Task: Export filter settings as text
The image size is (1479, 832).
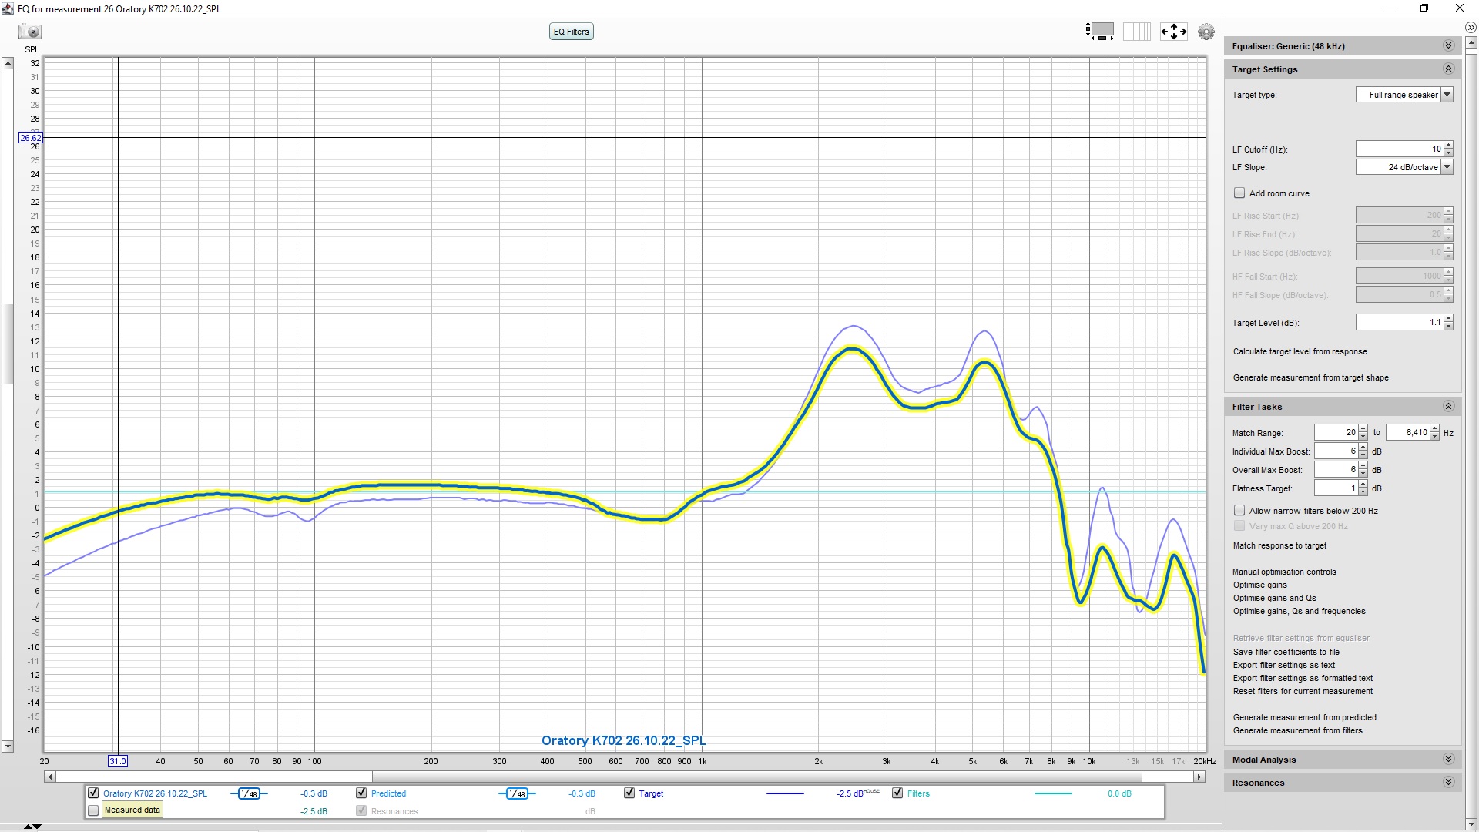Action: click(x=1284, y=666)
